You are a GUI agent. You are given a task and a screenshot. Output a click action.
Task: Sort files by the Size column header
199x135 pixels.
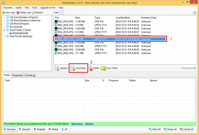click(78, 18)
